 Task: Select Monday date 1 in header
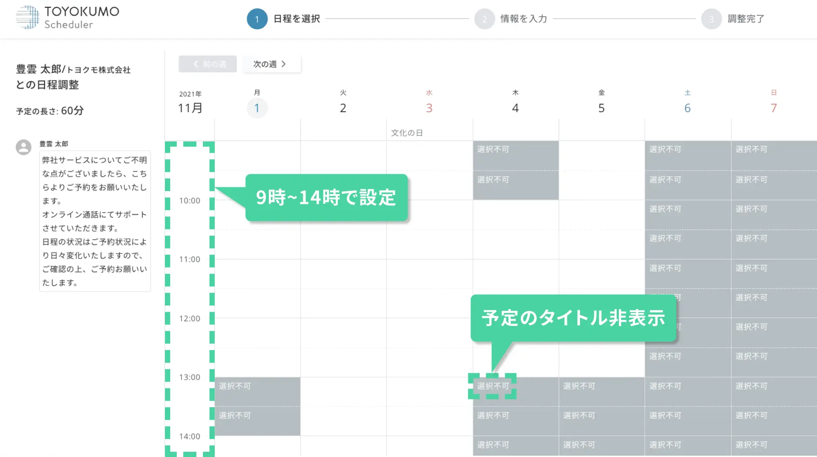click(x=257, y=108)
